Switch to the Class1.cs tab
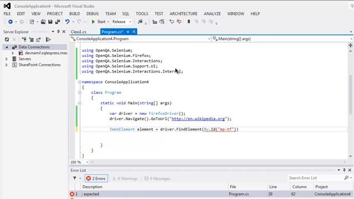354x199 pixels. point(79,32)
